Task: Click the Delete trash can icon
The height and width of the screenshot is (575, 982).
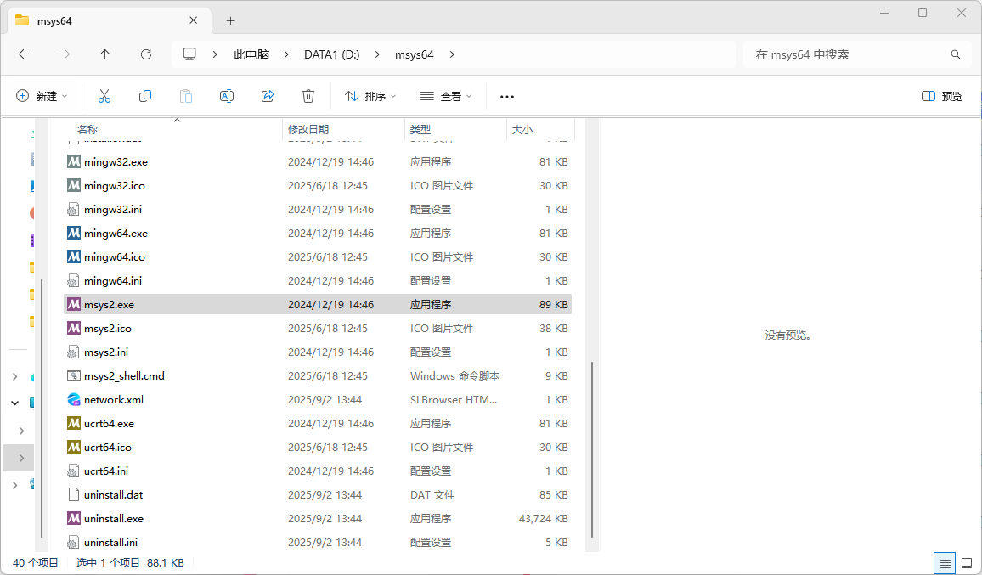Action: click(308, 96)
